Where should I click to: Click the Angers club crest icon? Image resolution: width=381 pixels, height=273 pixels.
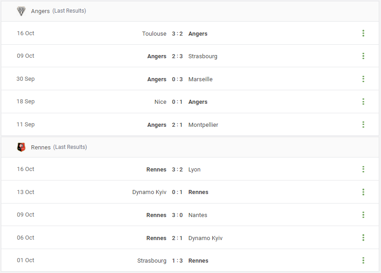[x=21, y=11]
